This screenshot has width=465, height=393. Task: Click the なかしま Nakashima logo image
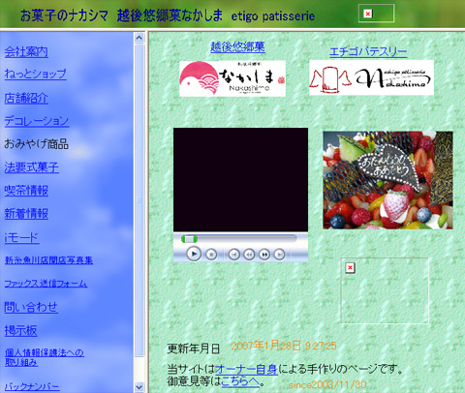pyautogui.click(x=232, y=78)
